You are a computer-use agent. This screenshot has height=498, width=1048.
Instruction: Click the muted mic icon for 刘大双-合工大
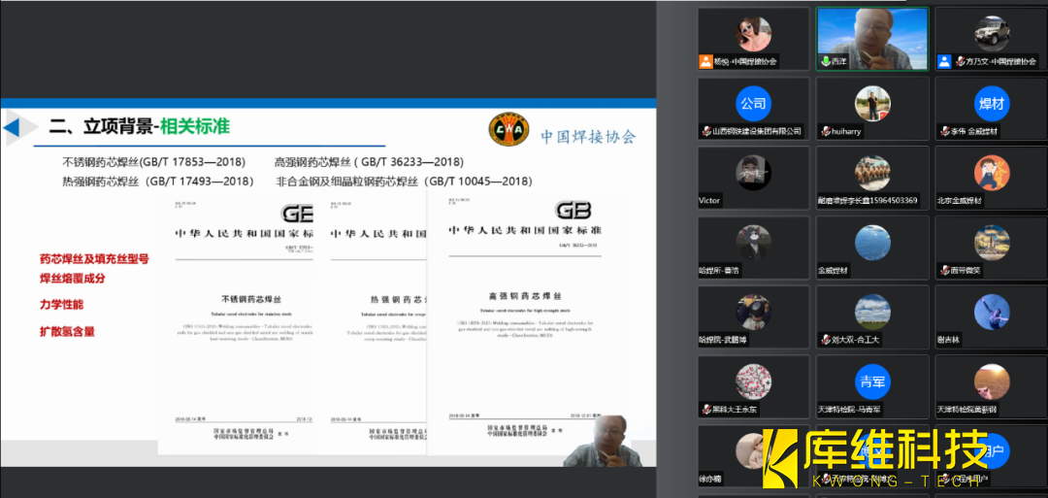(x=824, y=340)
